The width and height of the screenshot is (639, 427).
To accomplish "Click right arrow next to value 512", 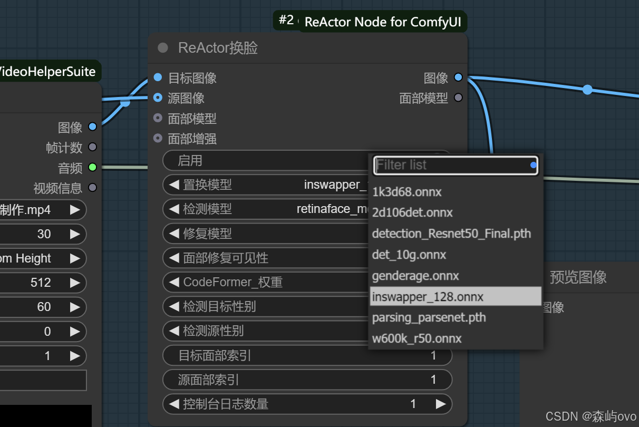I will click(x=75, y=283).
